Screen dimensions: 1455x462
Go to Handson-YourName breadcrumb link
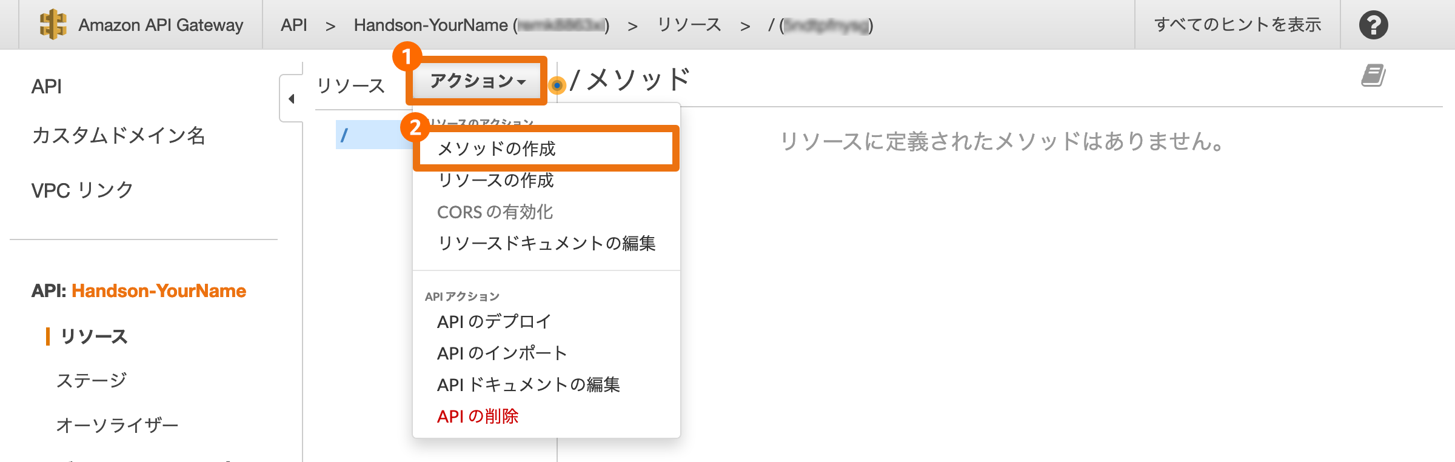(430, 25)
